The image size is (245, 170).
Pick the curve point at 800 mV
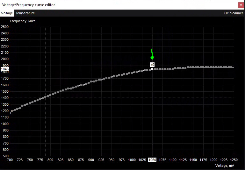[x=50, y=95]
